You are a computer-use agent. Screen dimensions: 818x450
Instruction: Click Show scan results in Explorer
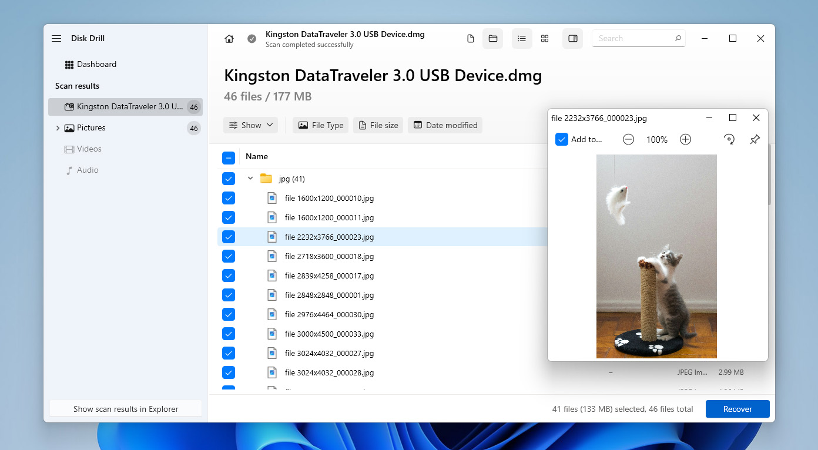[x=126, y=409]
